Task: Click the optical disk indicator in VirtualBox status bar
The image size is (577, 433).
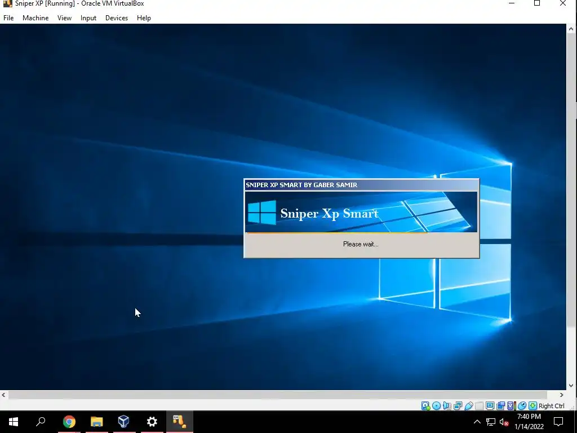Action: pyautogui.click(x=436, y=406)
